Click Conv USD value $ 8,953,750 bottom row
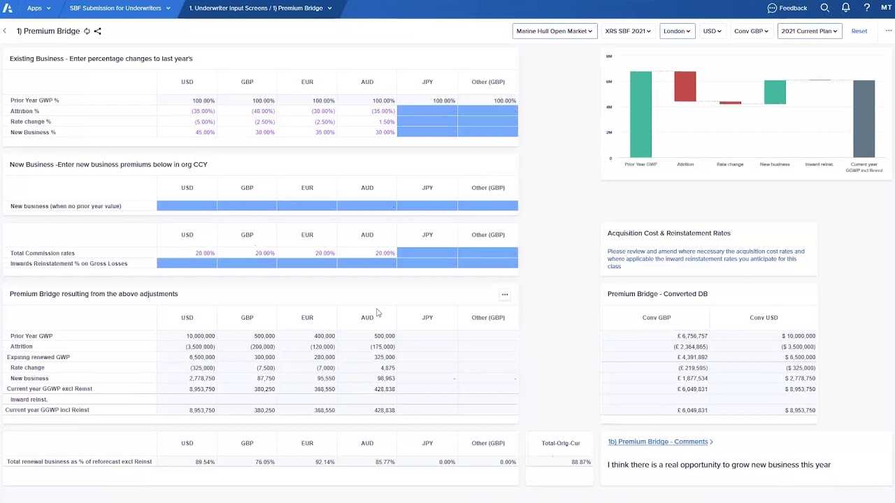Image resolution: width=895 pixels, height=503 pixels. click(x=800, y=410)
